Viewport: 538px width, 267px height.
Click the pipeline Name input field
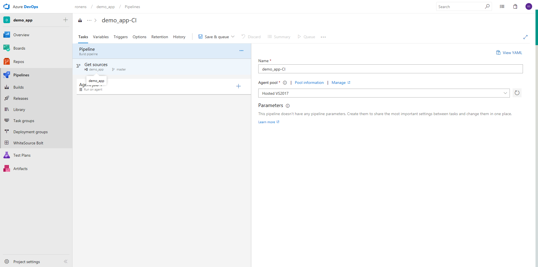tap(390, 69)
